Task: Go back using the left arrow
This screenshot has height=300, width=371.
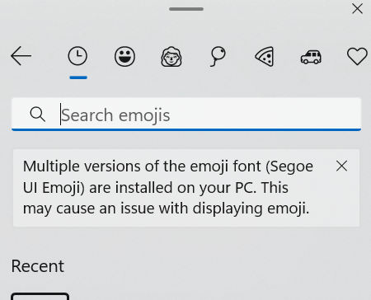Action: pyautogui.click(x=21, y=56)
